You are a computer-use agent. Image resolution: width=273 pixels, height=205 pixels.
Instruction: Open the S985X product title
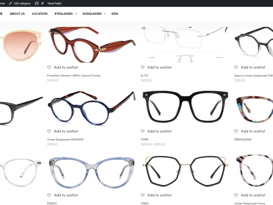[145, 203]
